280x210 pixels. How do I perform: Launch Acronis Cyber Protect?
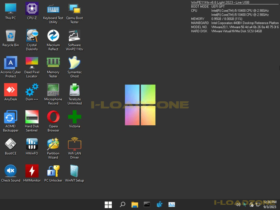click(x=10, y=67)
